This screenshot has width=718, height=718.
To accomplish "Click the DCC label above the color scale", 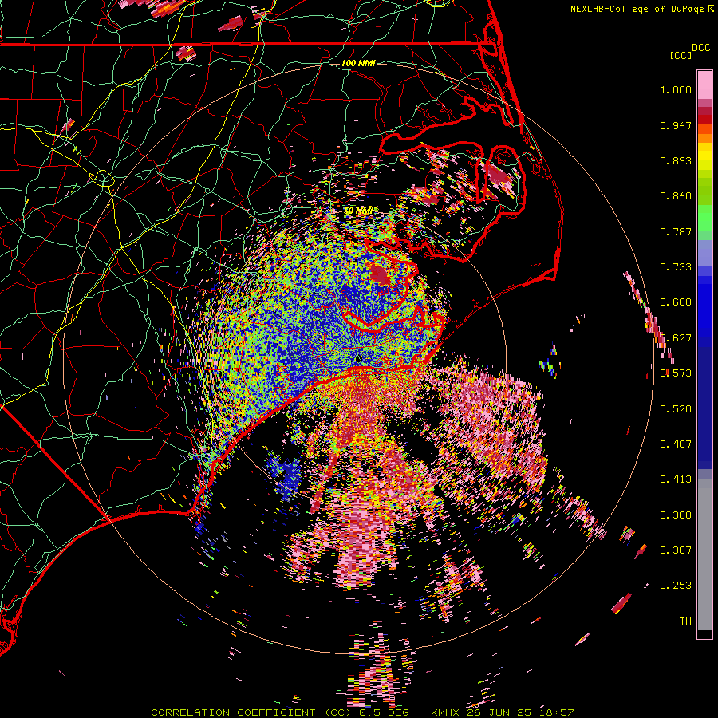I will (700, 48).
